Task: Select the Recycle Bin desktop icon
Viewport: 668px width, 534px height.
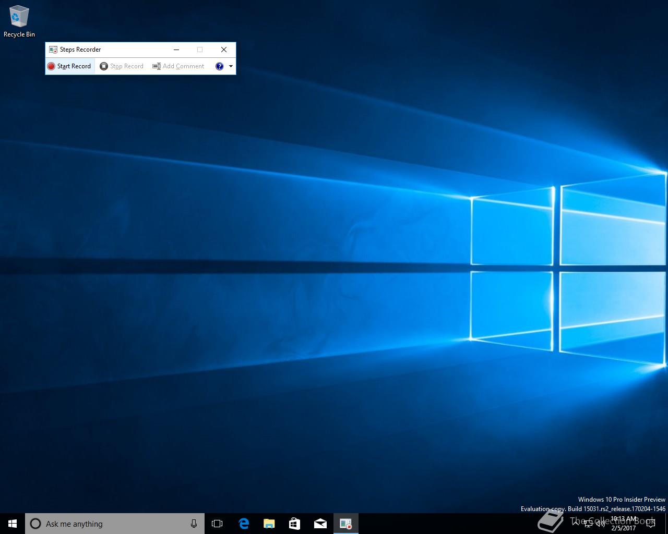Action: coord(19,21)
